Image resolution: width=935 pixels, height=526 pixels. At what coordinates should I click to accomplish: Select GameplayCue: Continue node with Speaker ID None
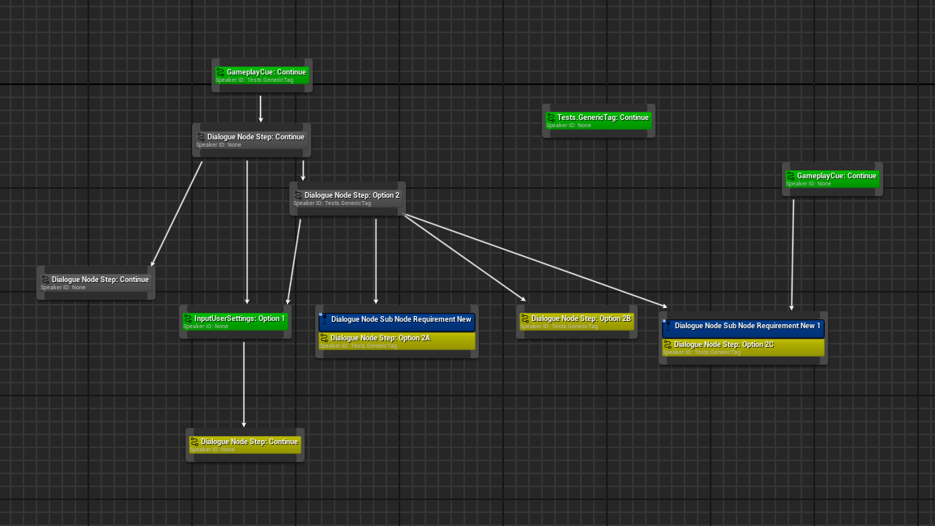click(x=836, y=176)
